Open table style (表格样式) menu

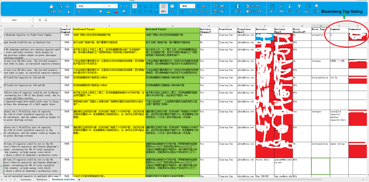click(254, 6)
